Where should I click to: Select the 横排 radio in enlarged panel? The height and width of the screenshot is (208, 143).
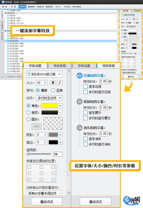click(38, 90)
